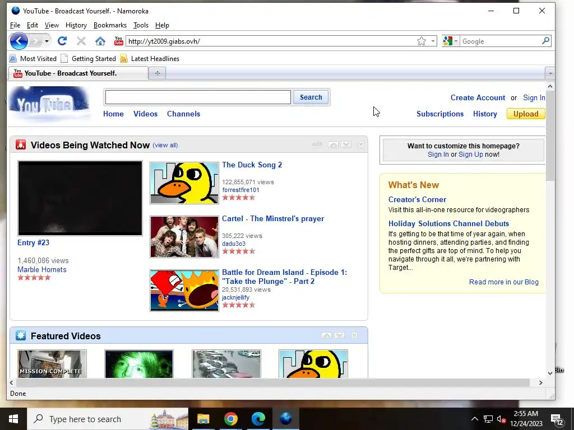The width and height of the screenshot is (574, 430).
Task: Go to the Channels page link
Action: point(183,114)
